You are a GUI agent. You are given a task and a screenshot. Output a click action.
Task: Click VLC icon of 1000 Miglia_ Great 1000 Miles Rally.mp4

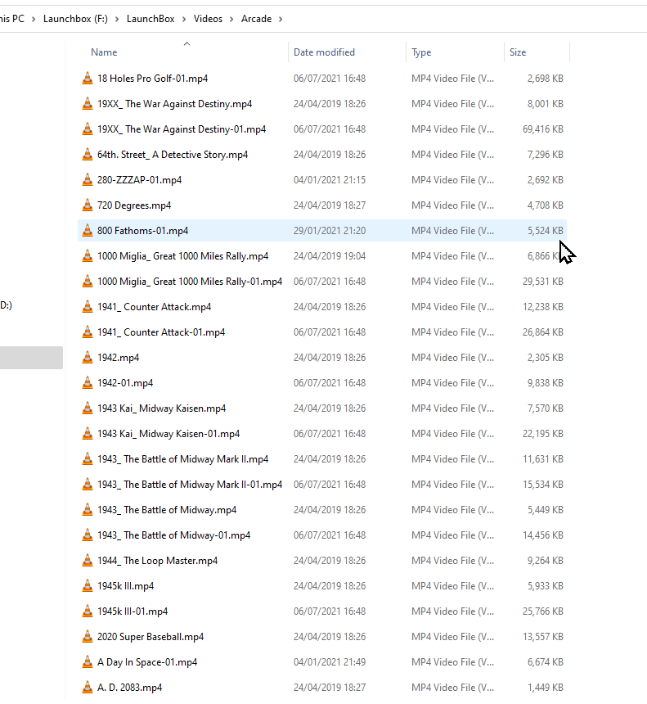88,256
